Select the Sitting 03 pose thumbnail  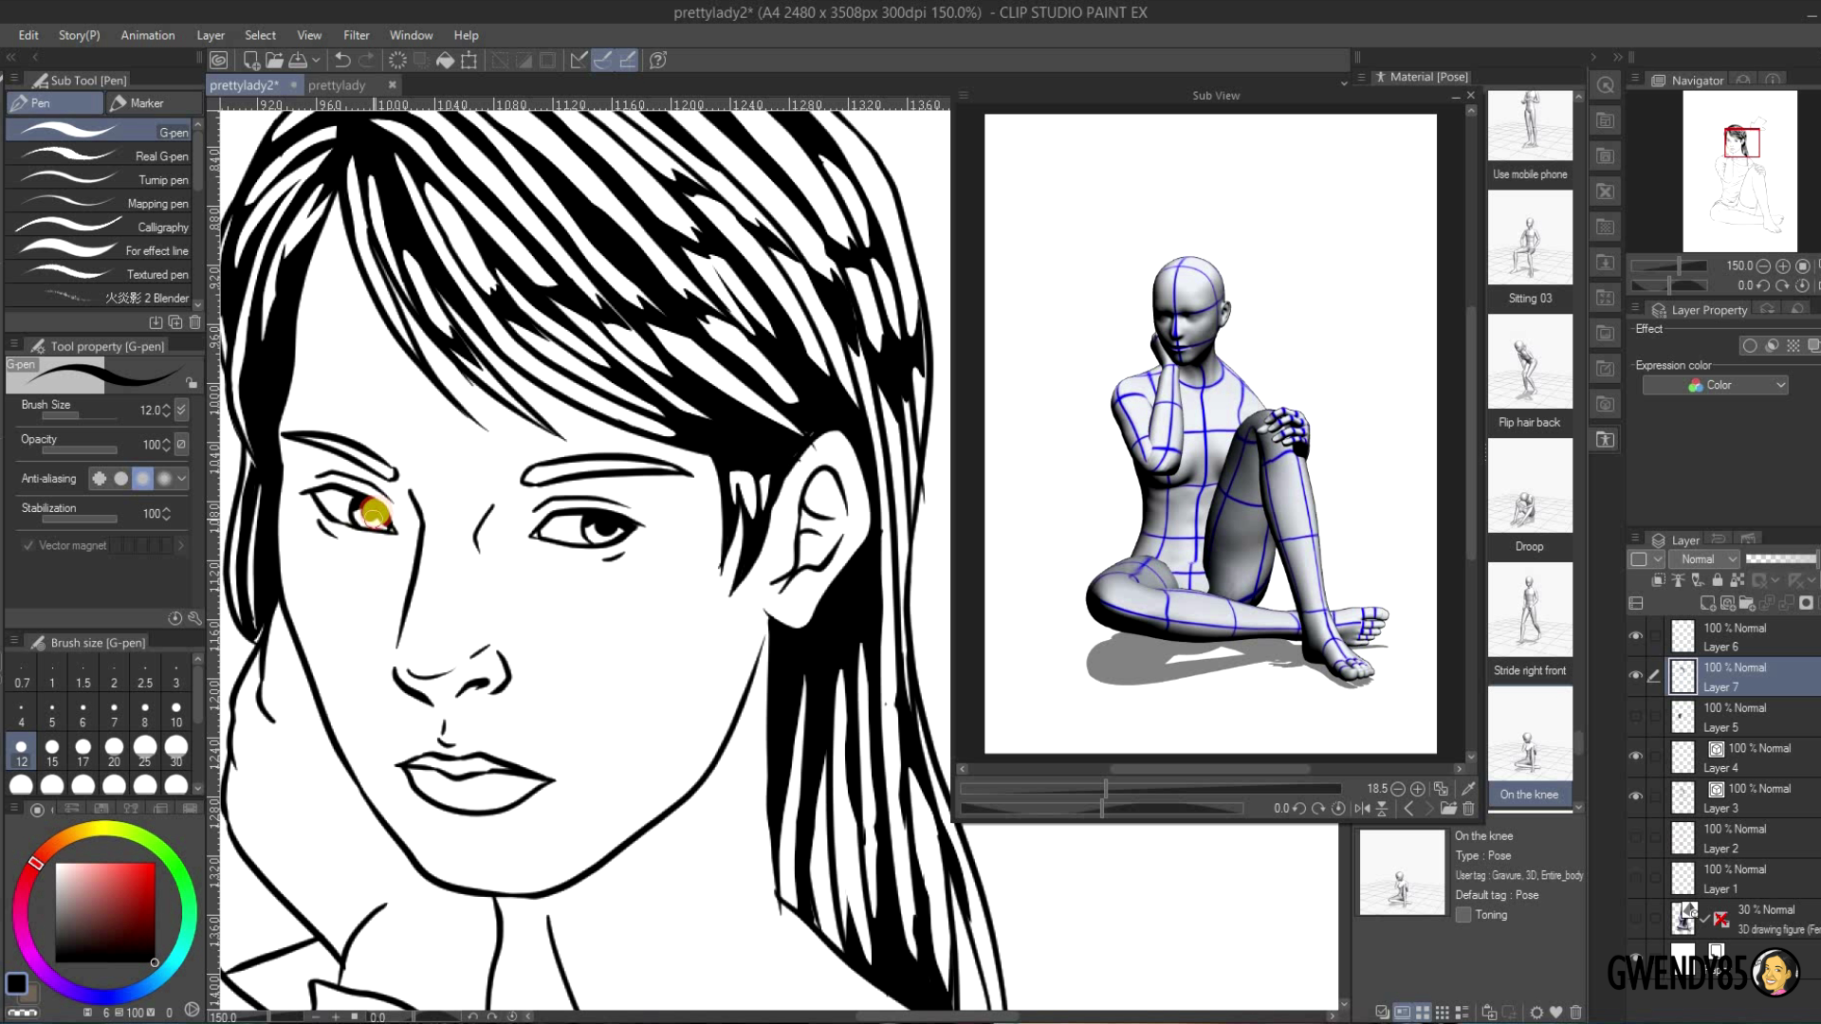(x=1530, y=239)
